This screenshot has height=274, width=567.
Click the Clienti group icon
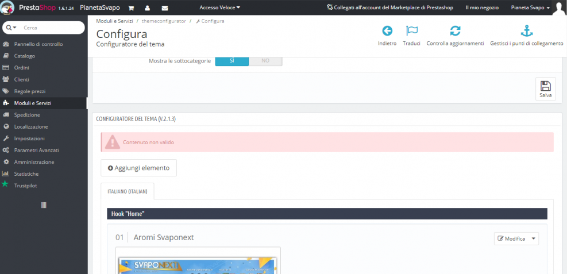tap(5, 79)
